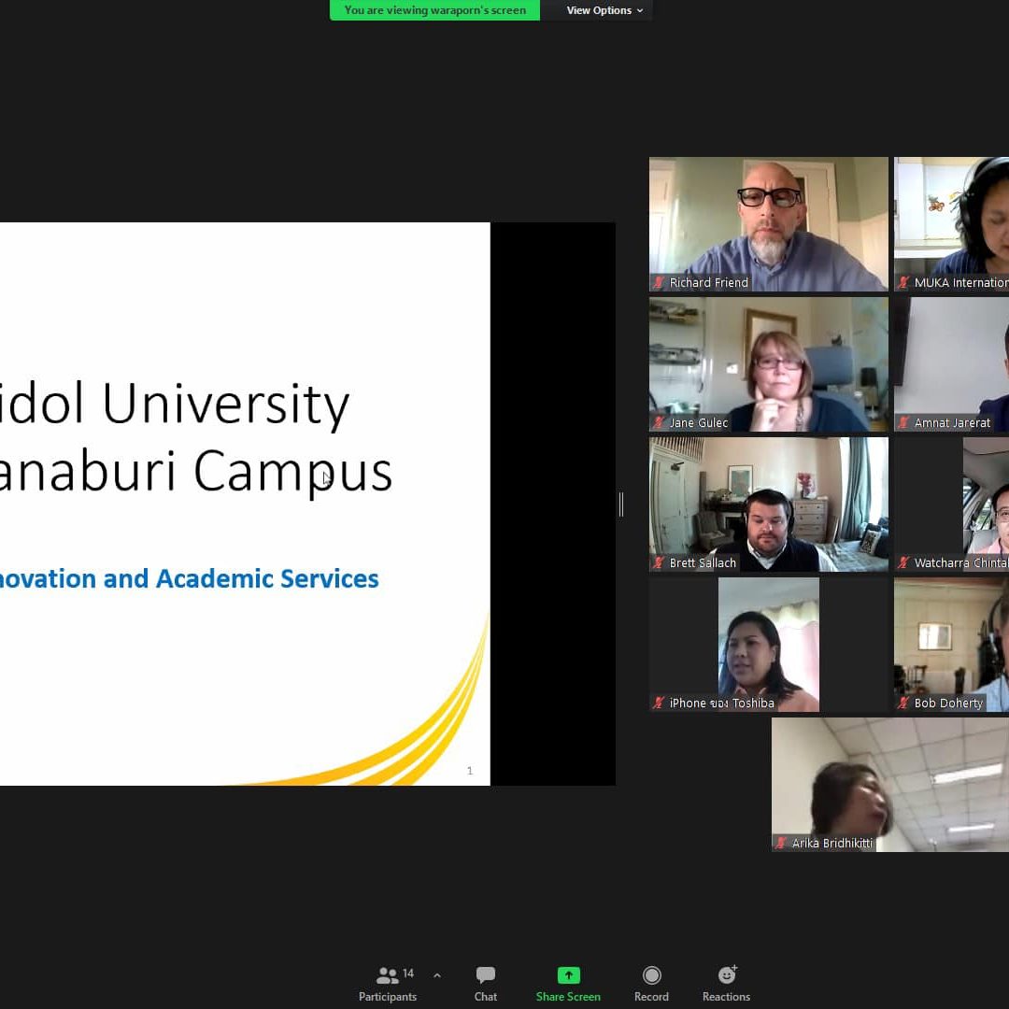Click Arika Bridhikitti's muted microphone icon
The height and width of the screenshot is (1009, 1009).
tap(782, 843)
